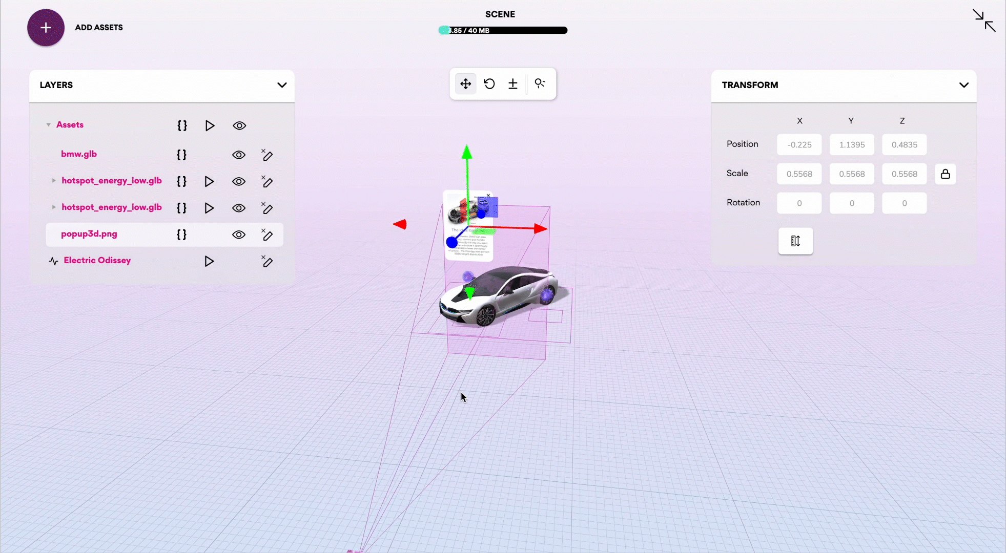
Task: Hide the second hotspot_energy_low.glb layer
Action: 239,208
